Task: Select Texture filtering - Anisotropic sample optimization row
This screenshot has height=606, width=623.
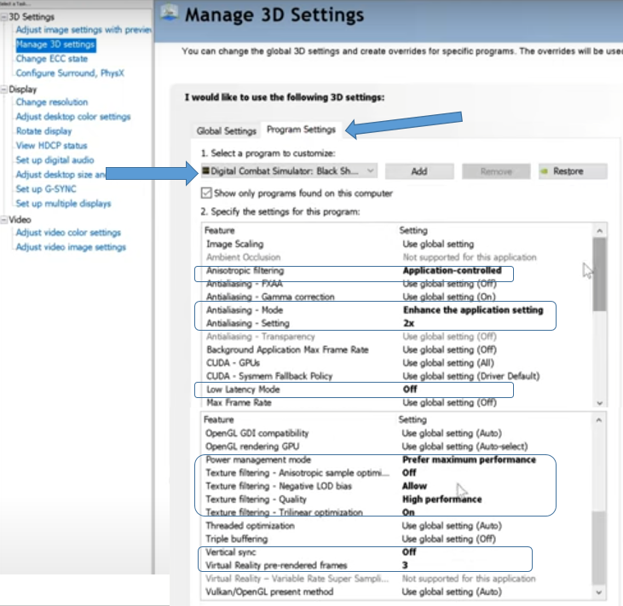Action: point(396,473)
